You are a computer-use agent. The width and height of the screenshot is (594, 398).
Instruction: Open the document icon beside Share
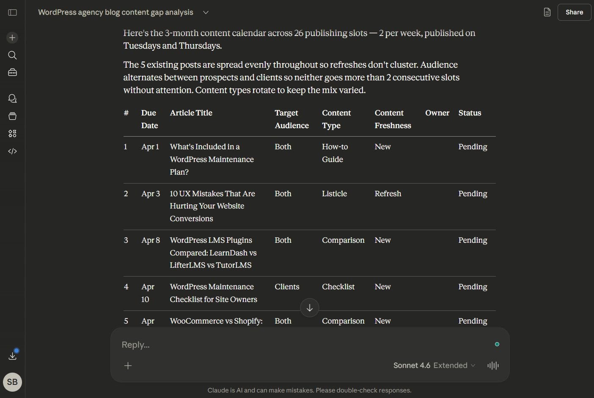point(547,12)
